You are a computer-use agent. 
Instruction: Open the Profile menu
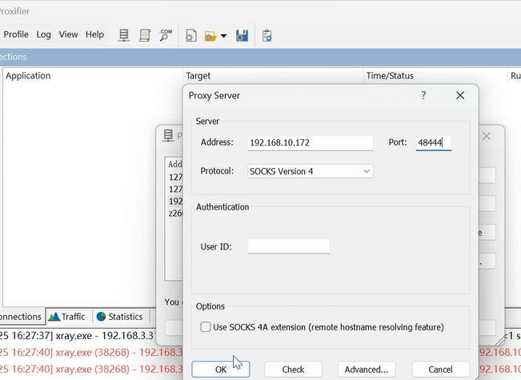tap(16, 34)
